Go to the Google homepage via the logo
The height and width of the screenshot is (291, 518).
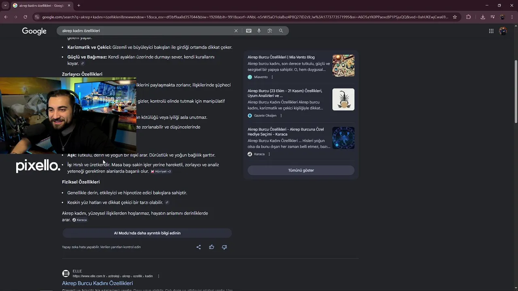click(x=34, y=31)
